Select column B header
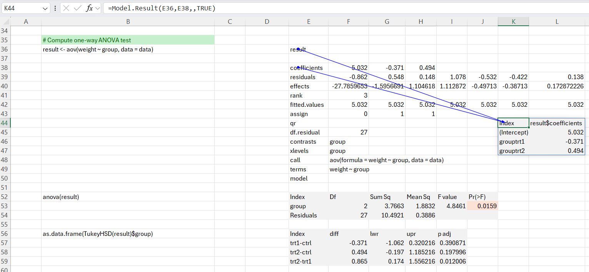This screenshot has height=272, width=589. click(128, 22)
